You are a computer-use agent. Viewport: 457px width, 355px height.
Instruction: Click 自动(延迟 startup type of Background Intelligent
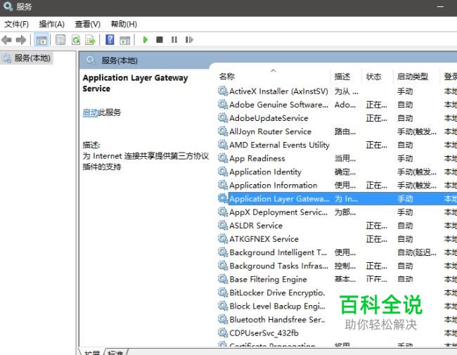pos(417,252)
